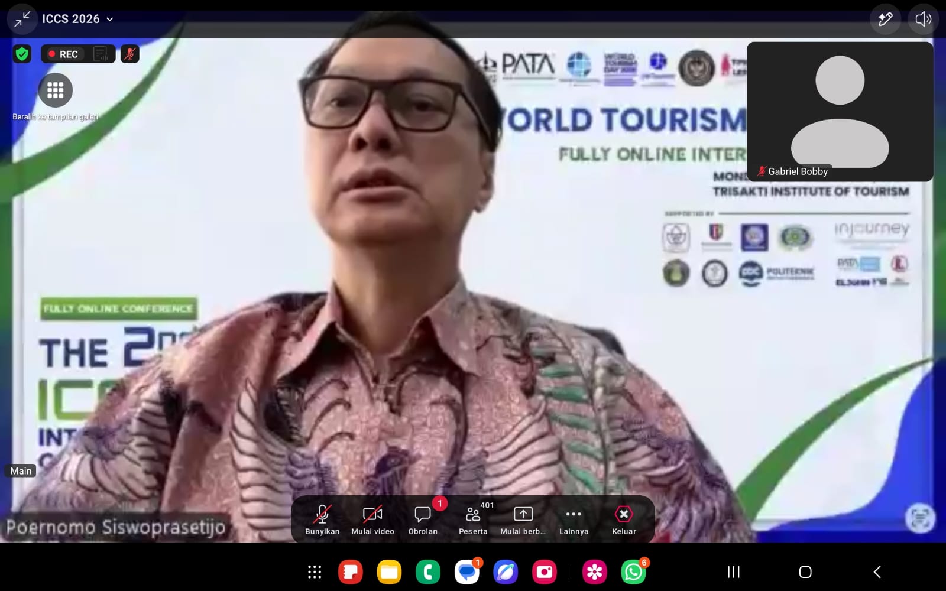Open the Messages app with notification badge
Image resolution: width=946 pixels, height=591 pixels.
click(467, 572)
